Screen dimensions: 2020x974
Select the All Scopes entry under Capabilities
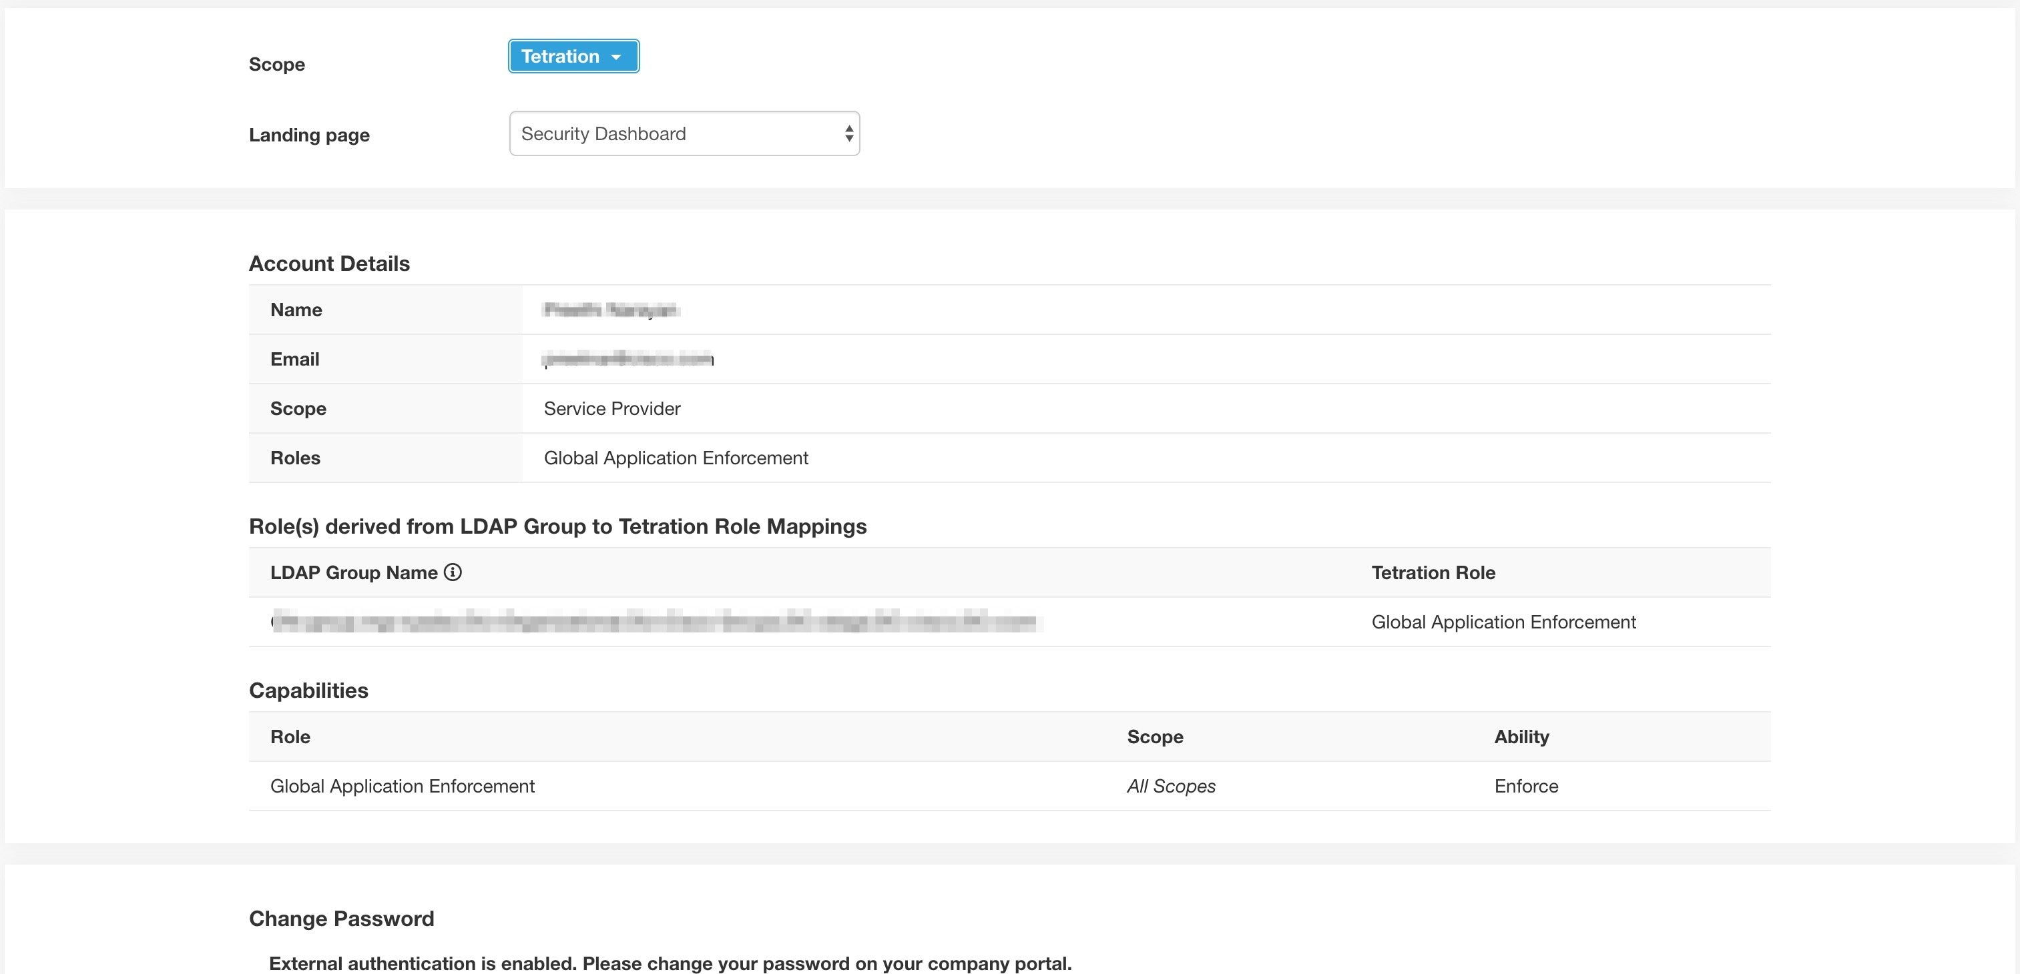[1170, 786]
